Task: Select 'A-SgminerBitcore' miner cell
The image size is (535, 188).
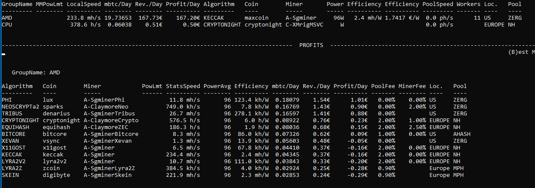Action: click(111, 134)
